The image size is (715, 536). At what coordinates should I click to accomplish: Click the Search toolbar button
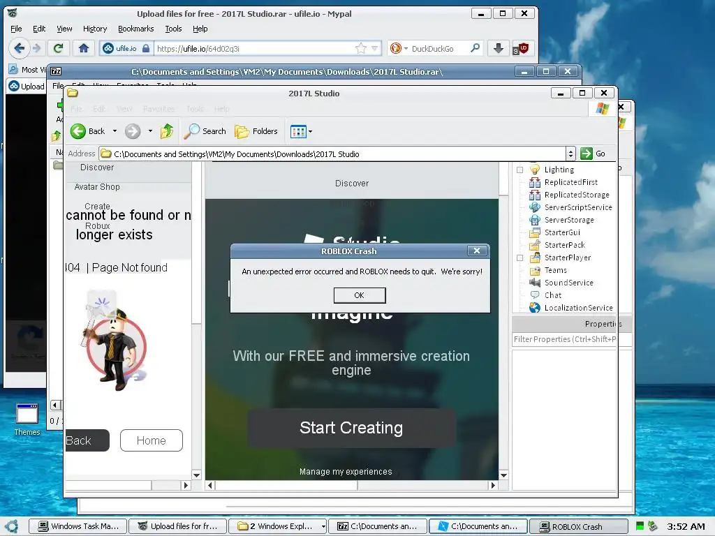[x=205, y=131]
